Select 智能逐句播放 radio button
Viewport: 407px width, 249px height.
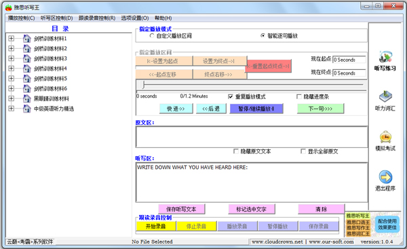[263, 35]
